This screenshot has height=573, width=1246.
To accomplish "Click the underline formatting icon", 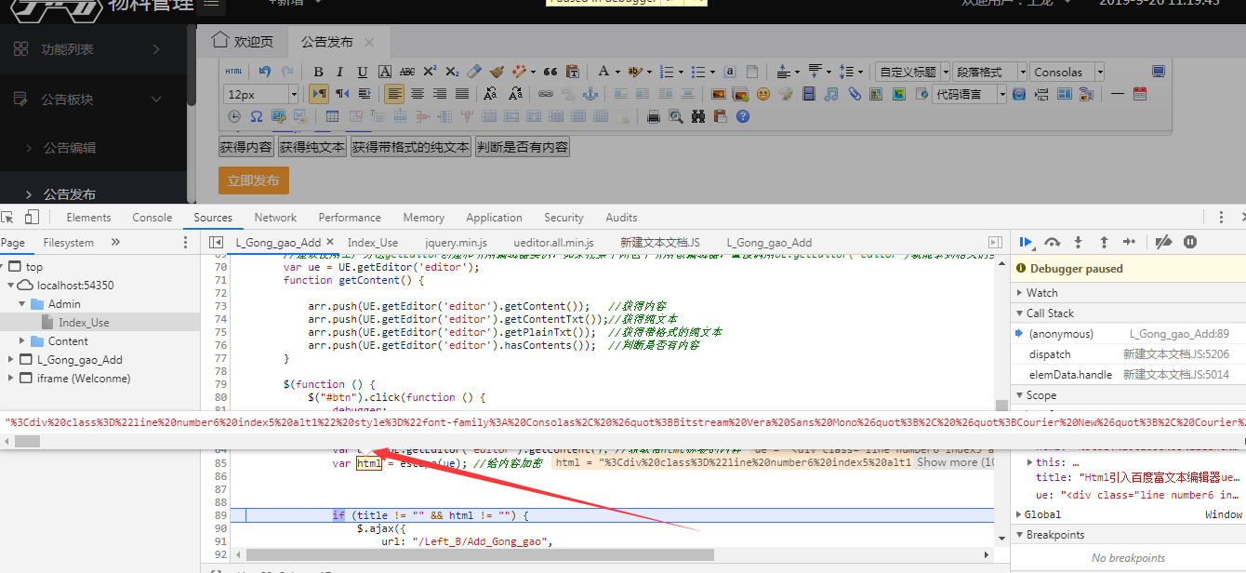I will (362, 72).
